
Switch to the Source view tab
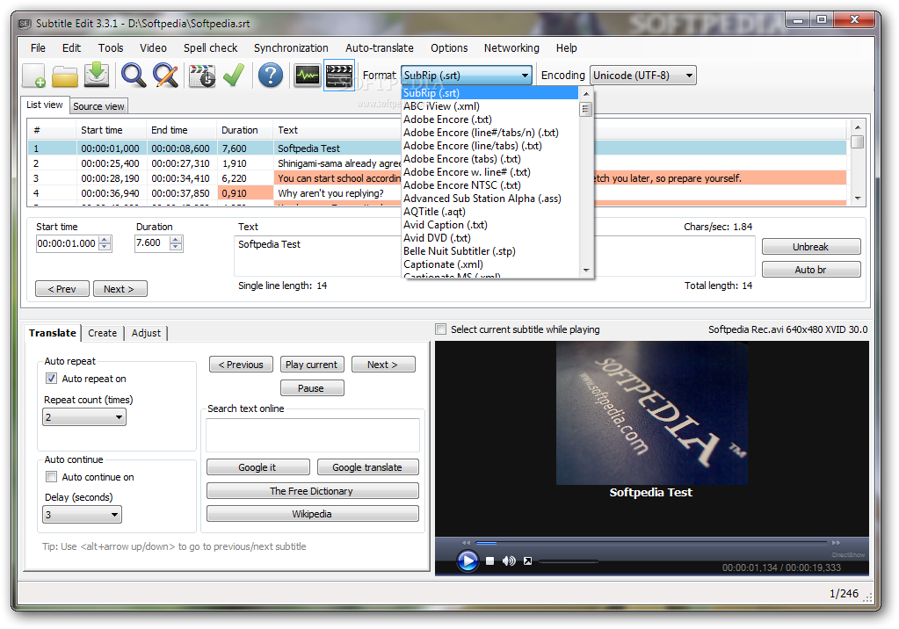pos(98,106)
